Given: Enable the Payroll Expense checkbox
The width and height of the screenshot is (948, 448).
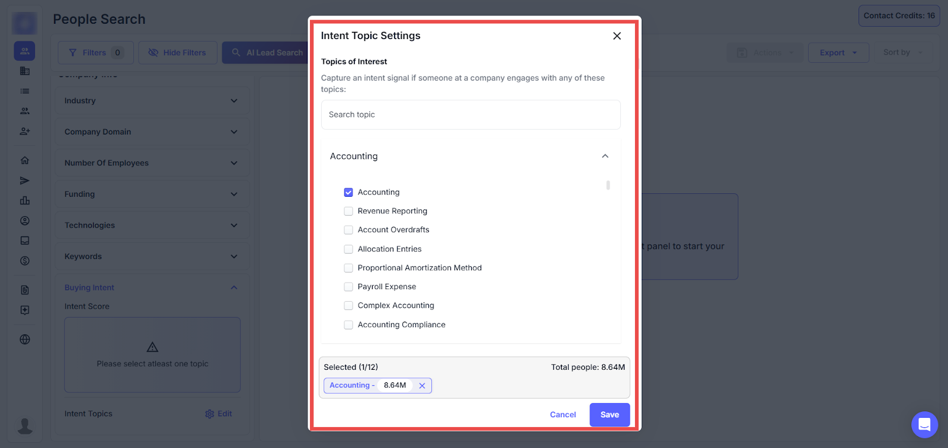Looking at the screenshot, I should [348, 287].
